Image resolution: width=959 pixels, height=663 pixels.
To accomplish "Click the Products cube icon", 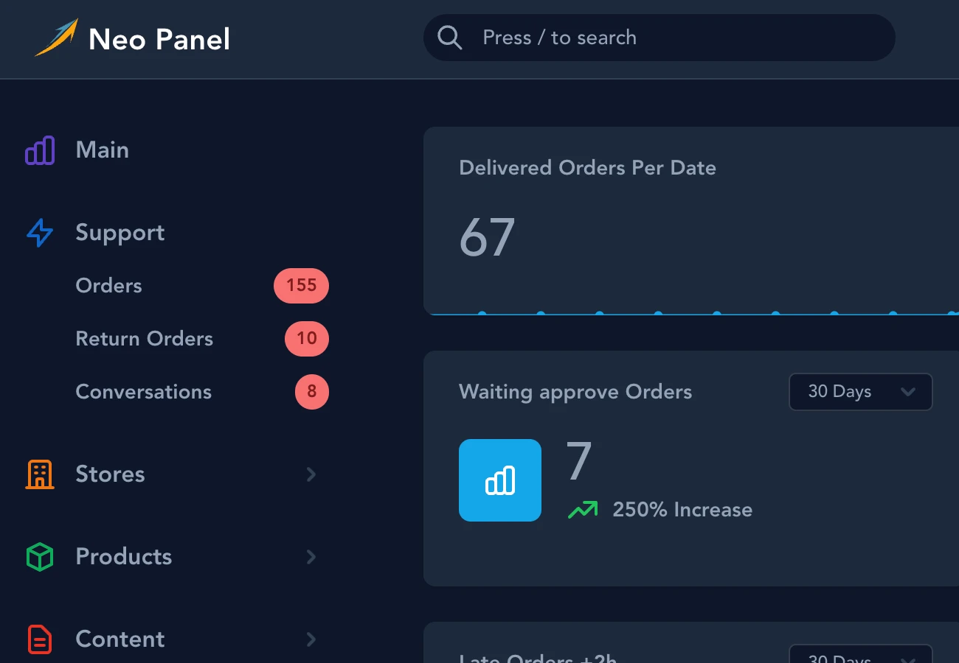I will point(40,557).
